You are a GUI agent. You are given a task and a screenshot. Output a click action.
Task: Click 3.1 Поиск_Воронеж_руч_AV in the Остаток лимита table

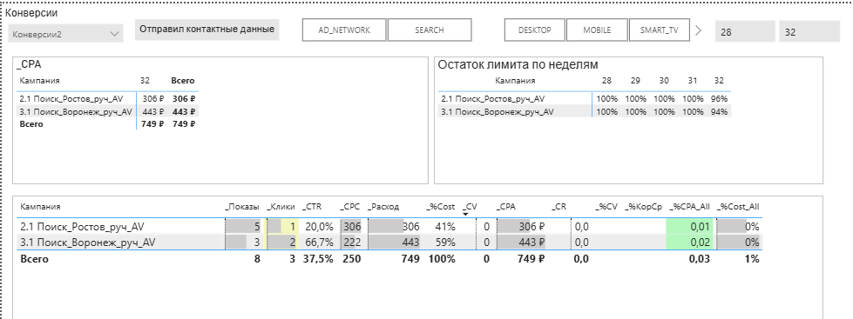click(498, 112)
